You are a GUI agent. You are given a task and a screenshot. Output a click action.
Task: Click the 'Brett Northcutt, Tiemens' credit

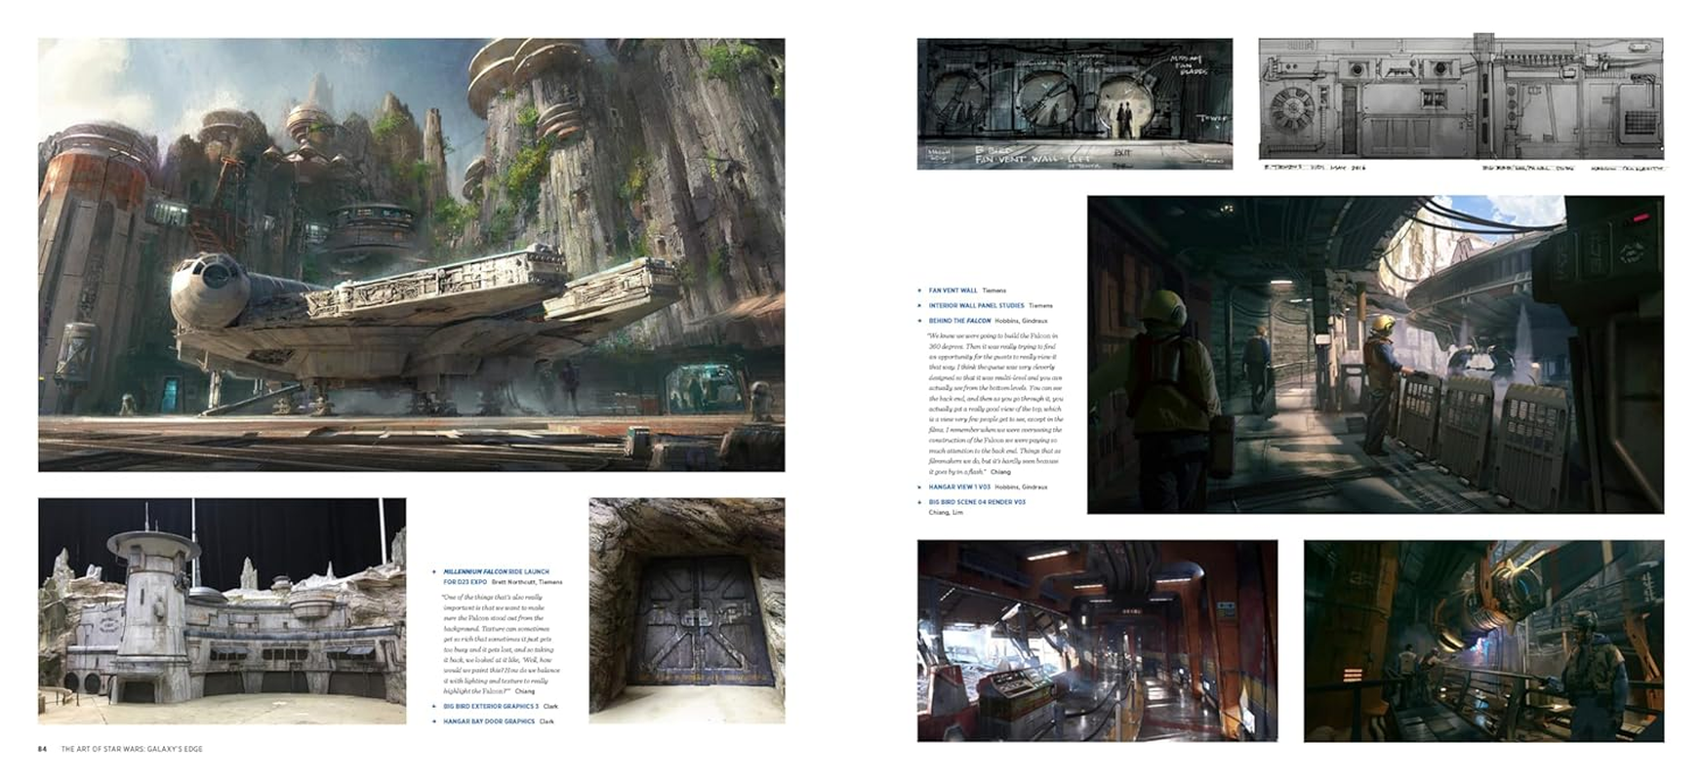[x=526, y=582]
